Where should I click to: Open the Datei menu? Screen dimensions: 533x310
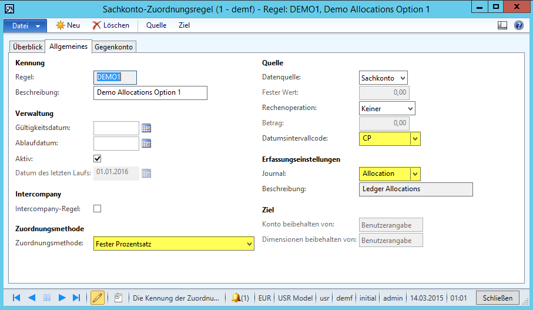(25, 26)
